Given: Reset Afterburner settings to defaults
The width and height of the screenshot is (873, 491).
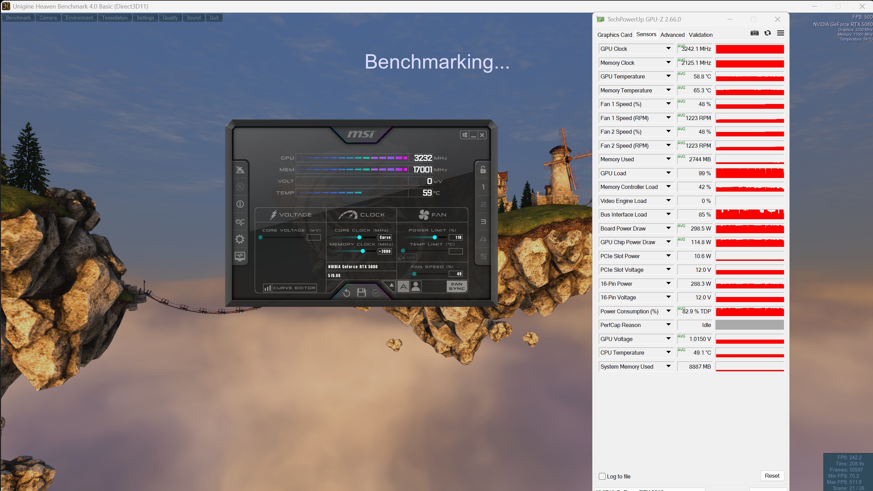Looking at the screenshot, I should pyautogui.click(x=347, y=293).
